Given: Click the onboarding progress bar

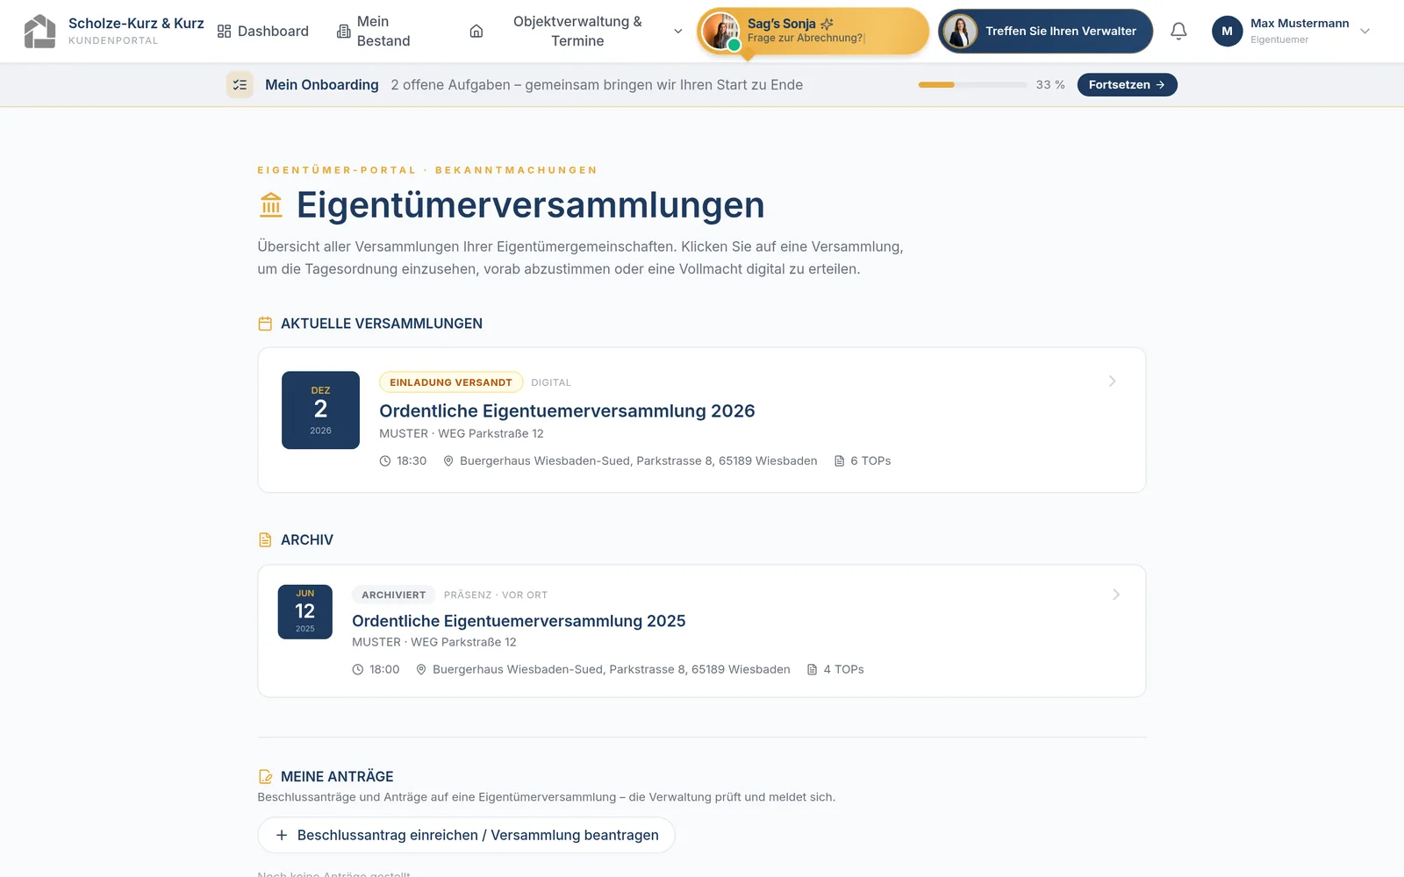Looking at the screenshot, I should pyautogui.click(x=972, y=84).
